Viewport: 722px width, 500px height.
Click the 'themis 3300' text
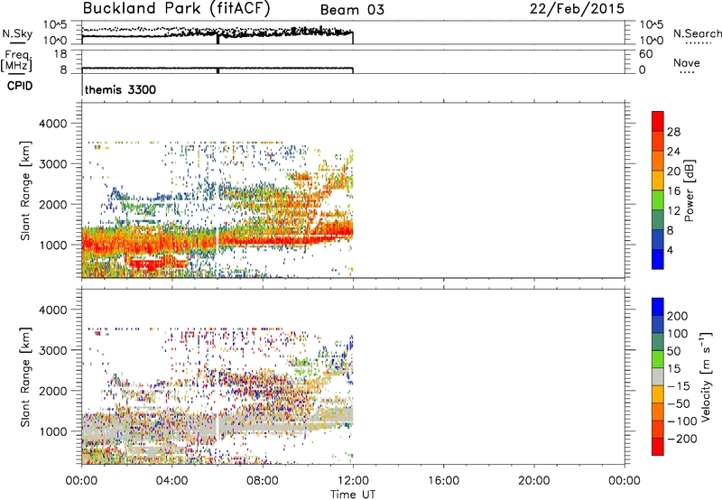120,89
